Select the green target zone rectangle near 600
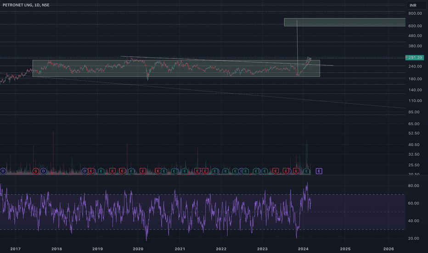Viewport: 428px width, 253px height. [345, 22]
